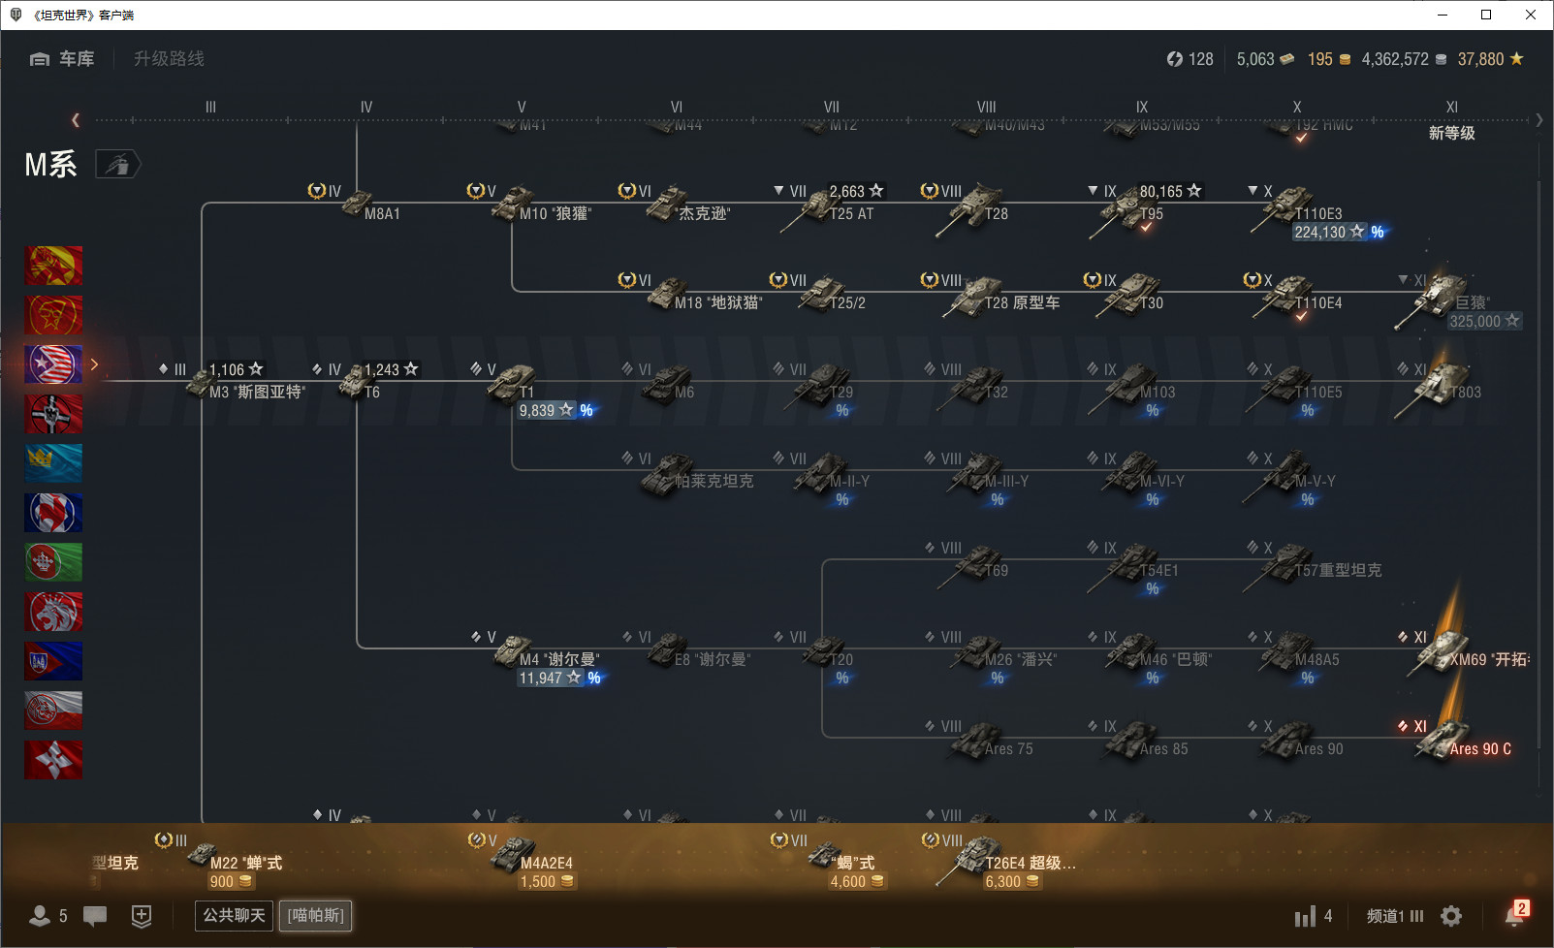Open the [喵帕斯] chat tab

(316, 915)
